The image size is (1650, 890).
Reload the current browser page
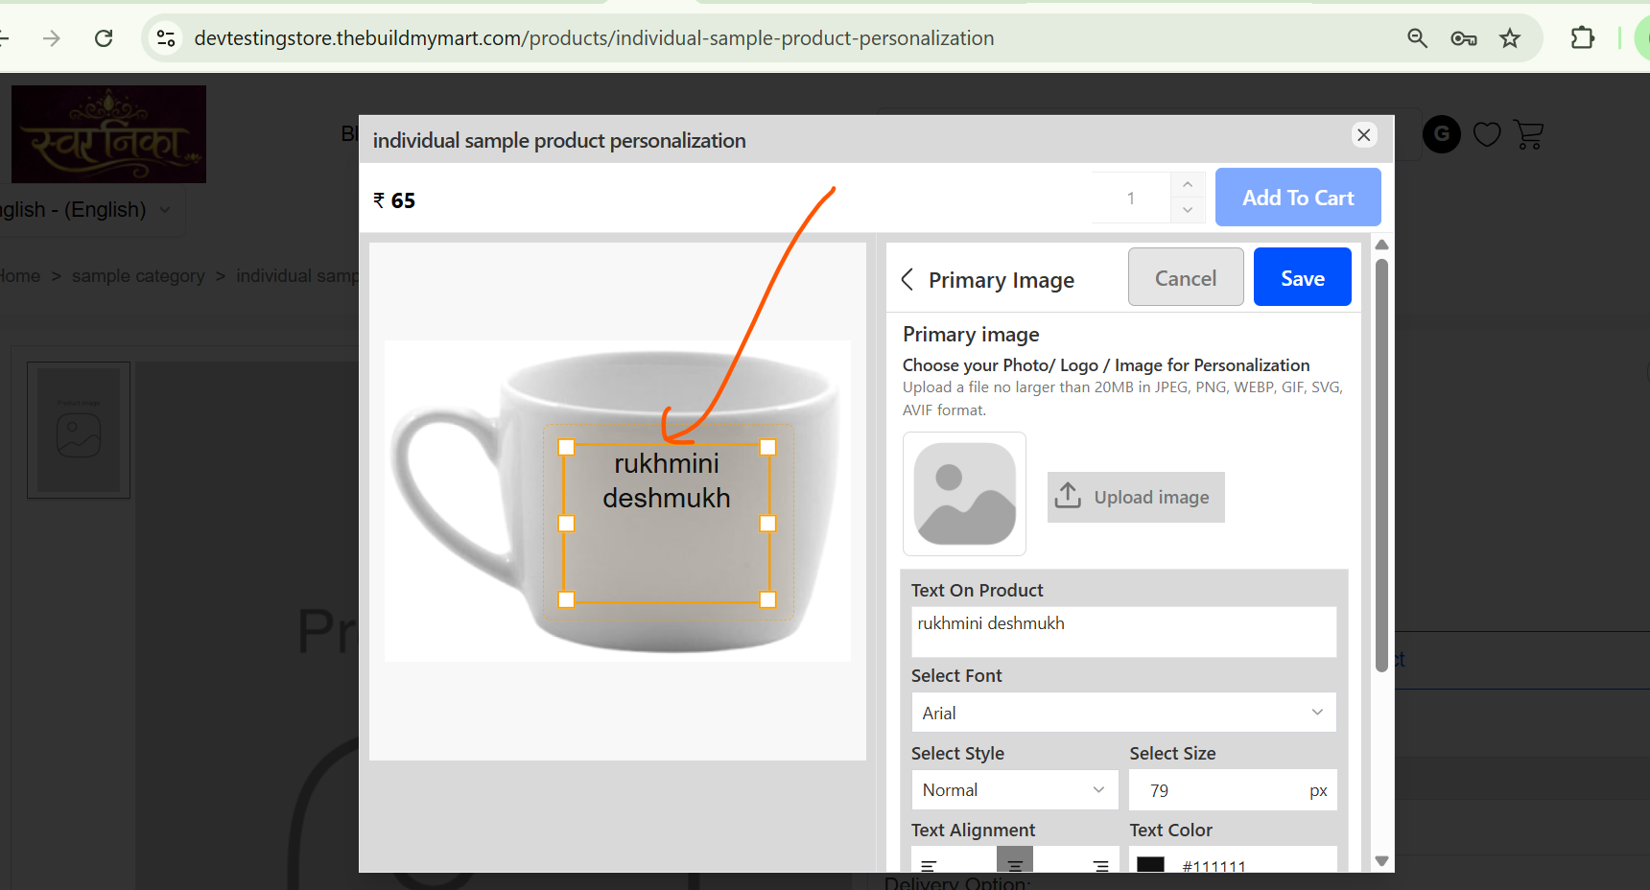click(x=104, y=38)
